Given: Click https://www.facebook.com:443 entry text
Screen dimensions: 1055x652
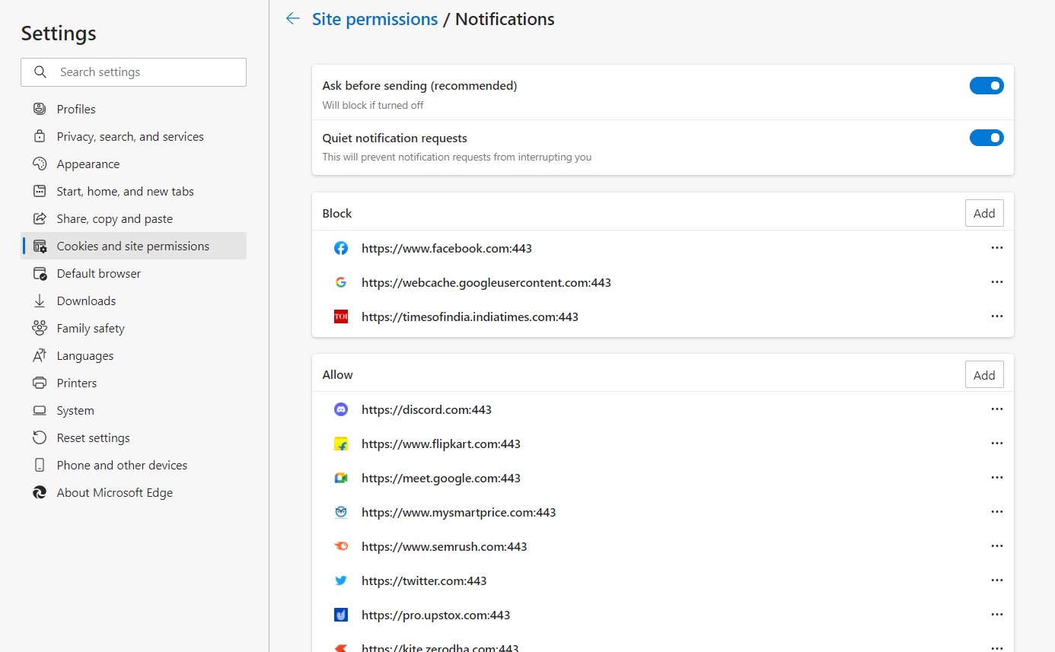Looking at the screenshot, I should [x=447, y=248].
